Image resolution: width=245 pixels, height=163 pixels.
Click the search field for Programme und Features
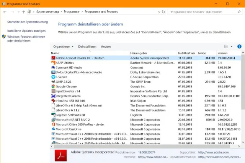click(x=203, y=12)
